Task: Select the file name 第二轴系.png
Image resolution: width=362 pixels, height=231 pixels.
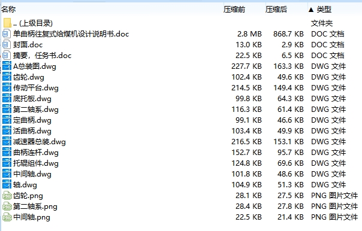Action: tap(35, 206)
